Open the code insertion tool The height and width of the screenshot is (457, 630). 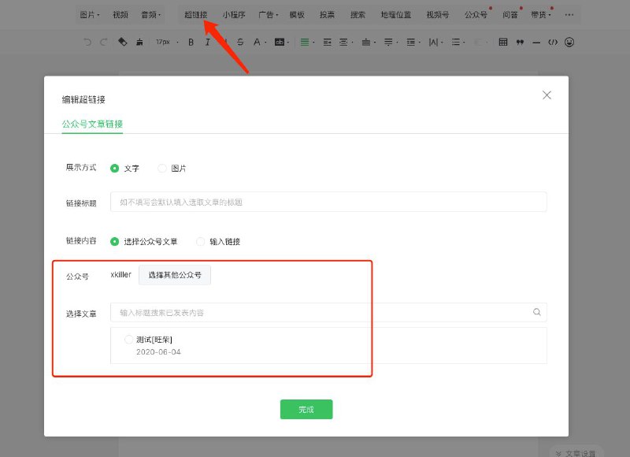coord(554,42)
